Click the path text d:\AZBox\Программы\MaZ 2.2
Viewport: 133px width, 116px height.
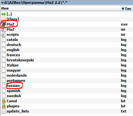click(32, 3)
